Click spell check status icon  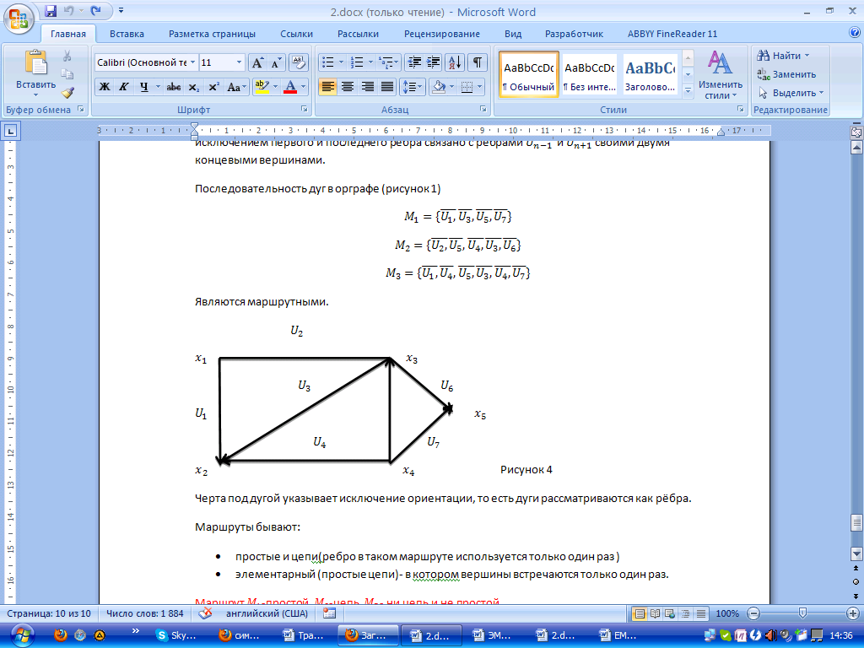tap(205, 613)
